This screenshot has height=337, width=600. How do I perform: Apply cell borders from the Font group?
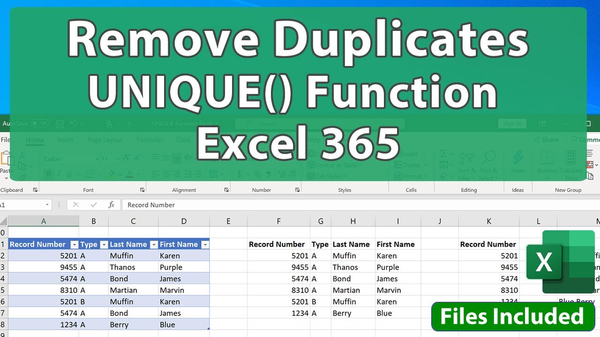(90, 174)
